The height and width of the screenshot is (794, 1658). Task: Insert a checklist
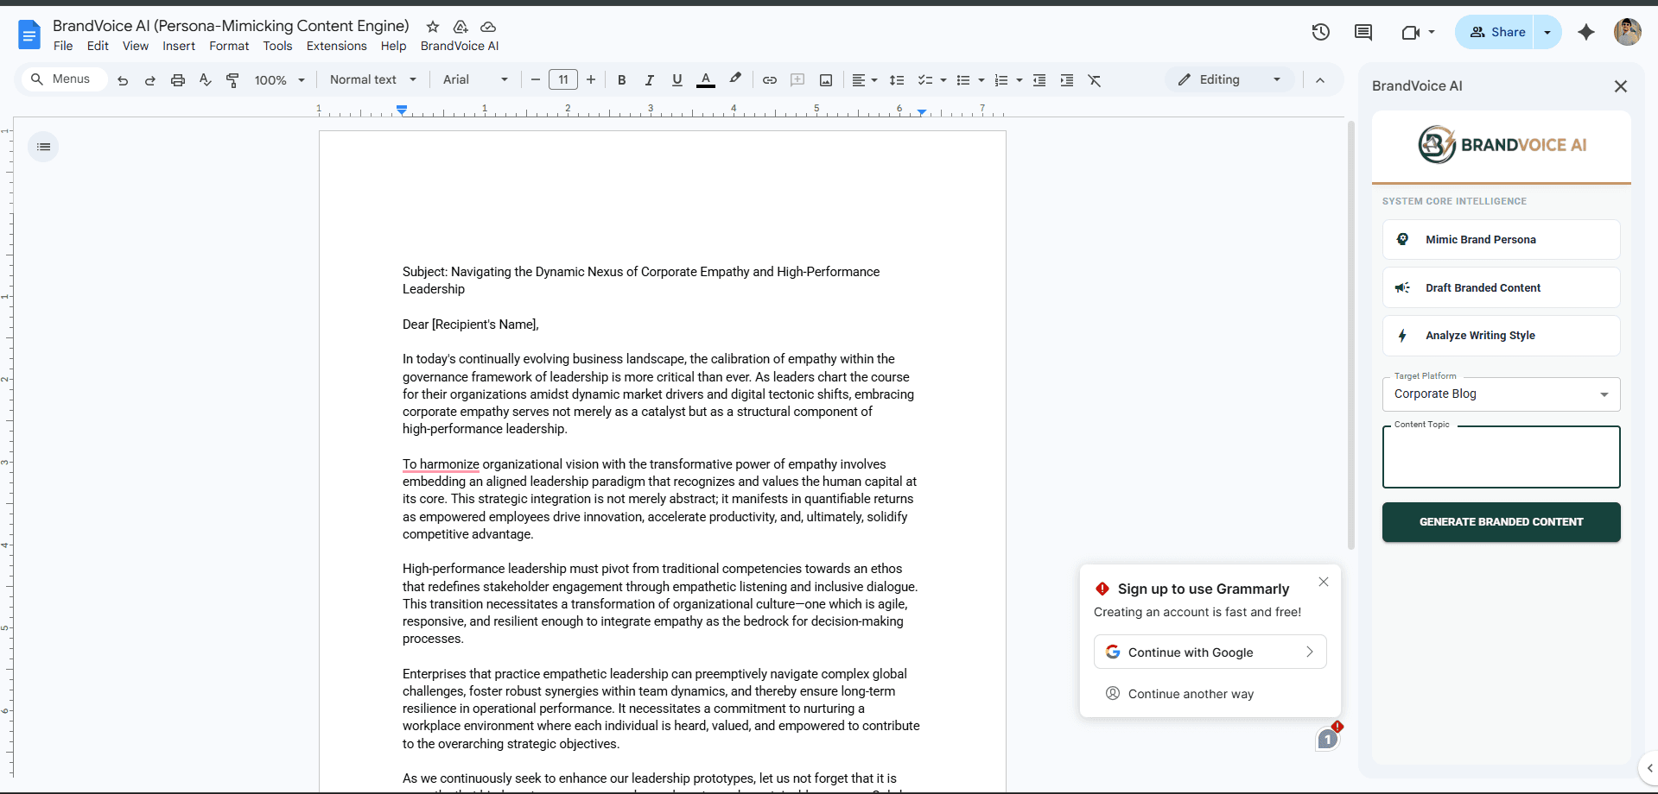pyautogui.click(x=924, y=80)
